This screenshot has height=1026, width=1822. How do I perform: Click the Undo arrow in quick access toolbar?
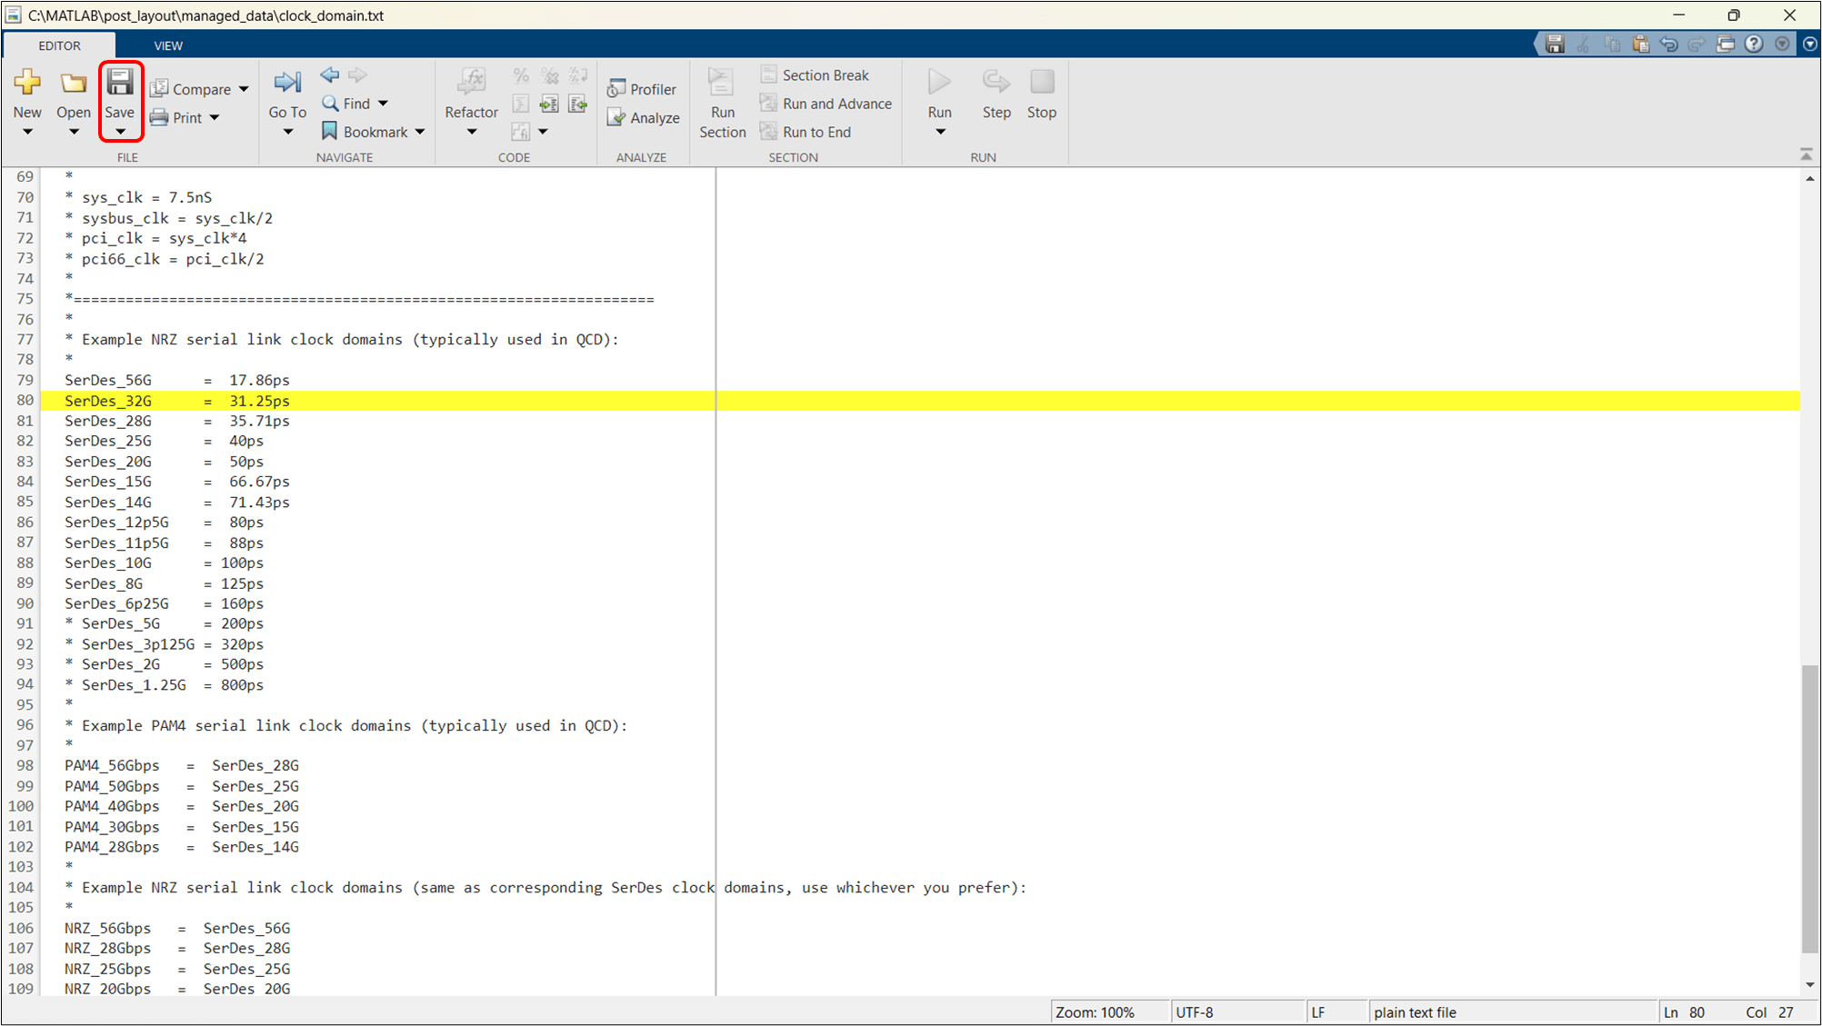[x=1668, y=45]
